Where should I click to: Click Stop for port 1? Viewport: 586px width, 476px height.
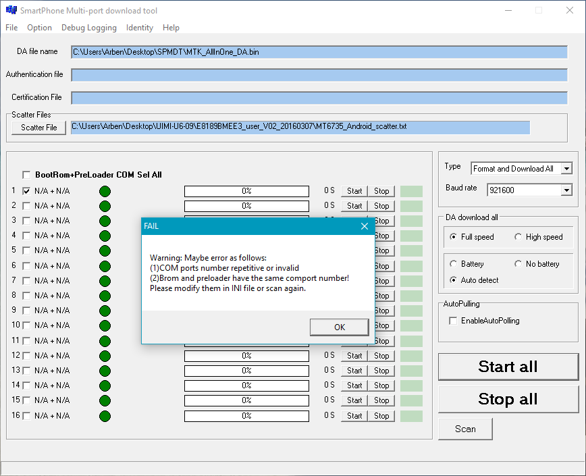coord(381,191)
